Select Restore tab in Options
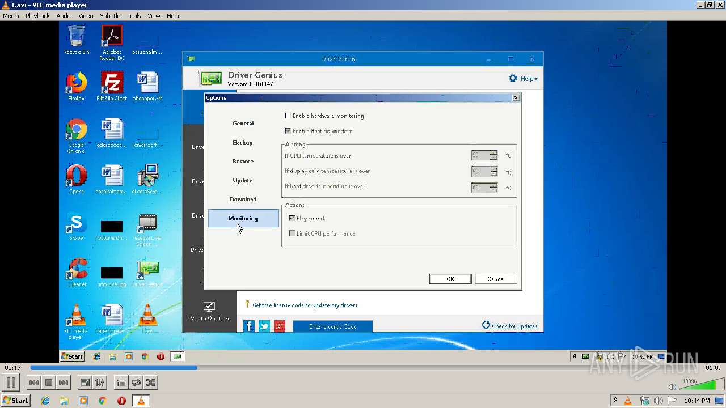Viewport: 726px width, 408px height. coord(243,161)
